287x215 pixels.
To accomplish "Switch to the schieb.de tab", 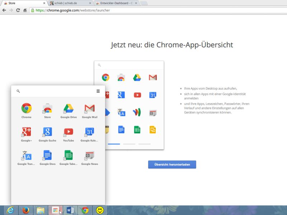I will click(70, 3).
